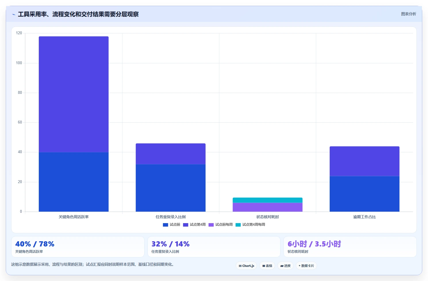Open the 6小时 / 3.5小时 stat card

pyautogui.click(x=350, y=247)
